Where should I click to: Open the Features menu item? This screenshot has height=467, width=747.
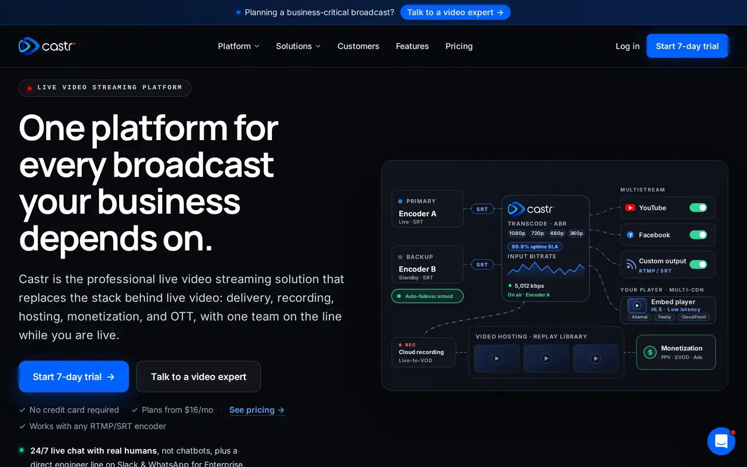pos(412,46)
